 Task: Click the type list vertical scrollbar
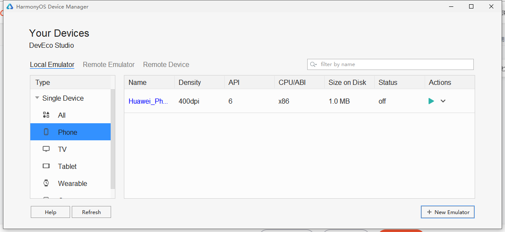point(113,139)
